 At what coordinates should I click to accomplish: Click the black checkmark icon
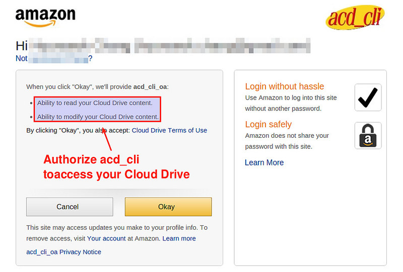click(x=368, y=98)
